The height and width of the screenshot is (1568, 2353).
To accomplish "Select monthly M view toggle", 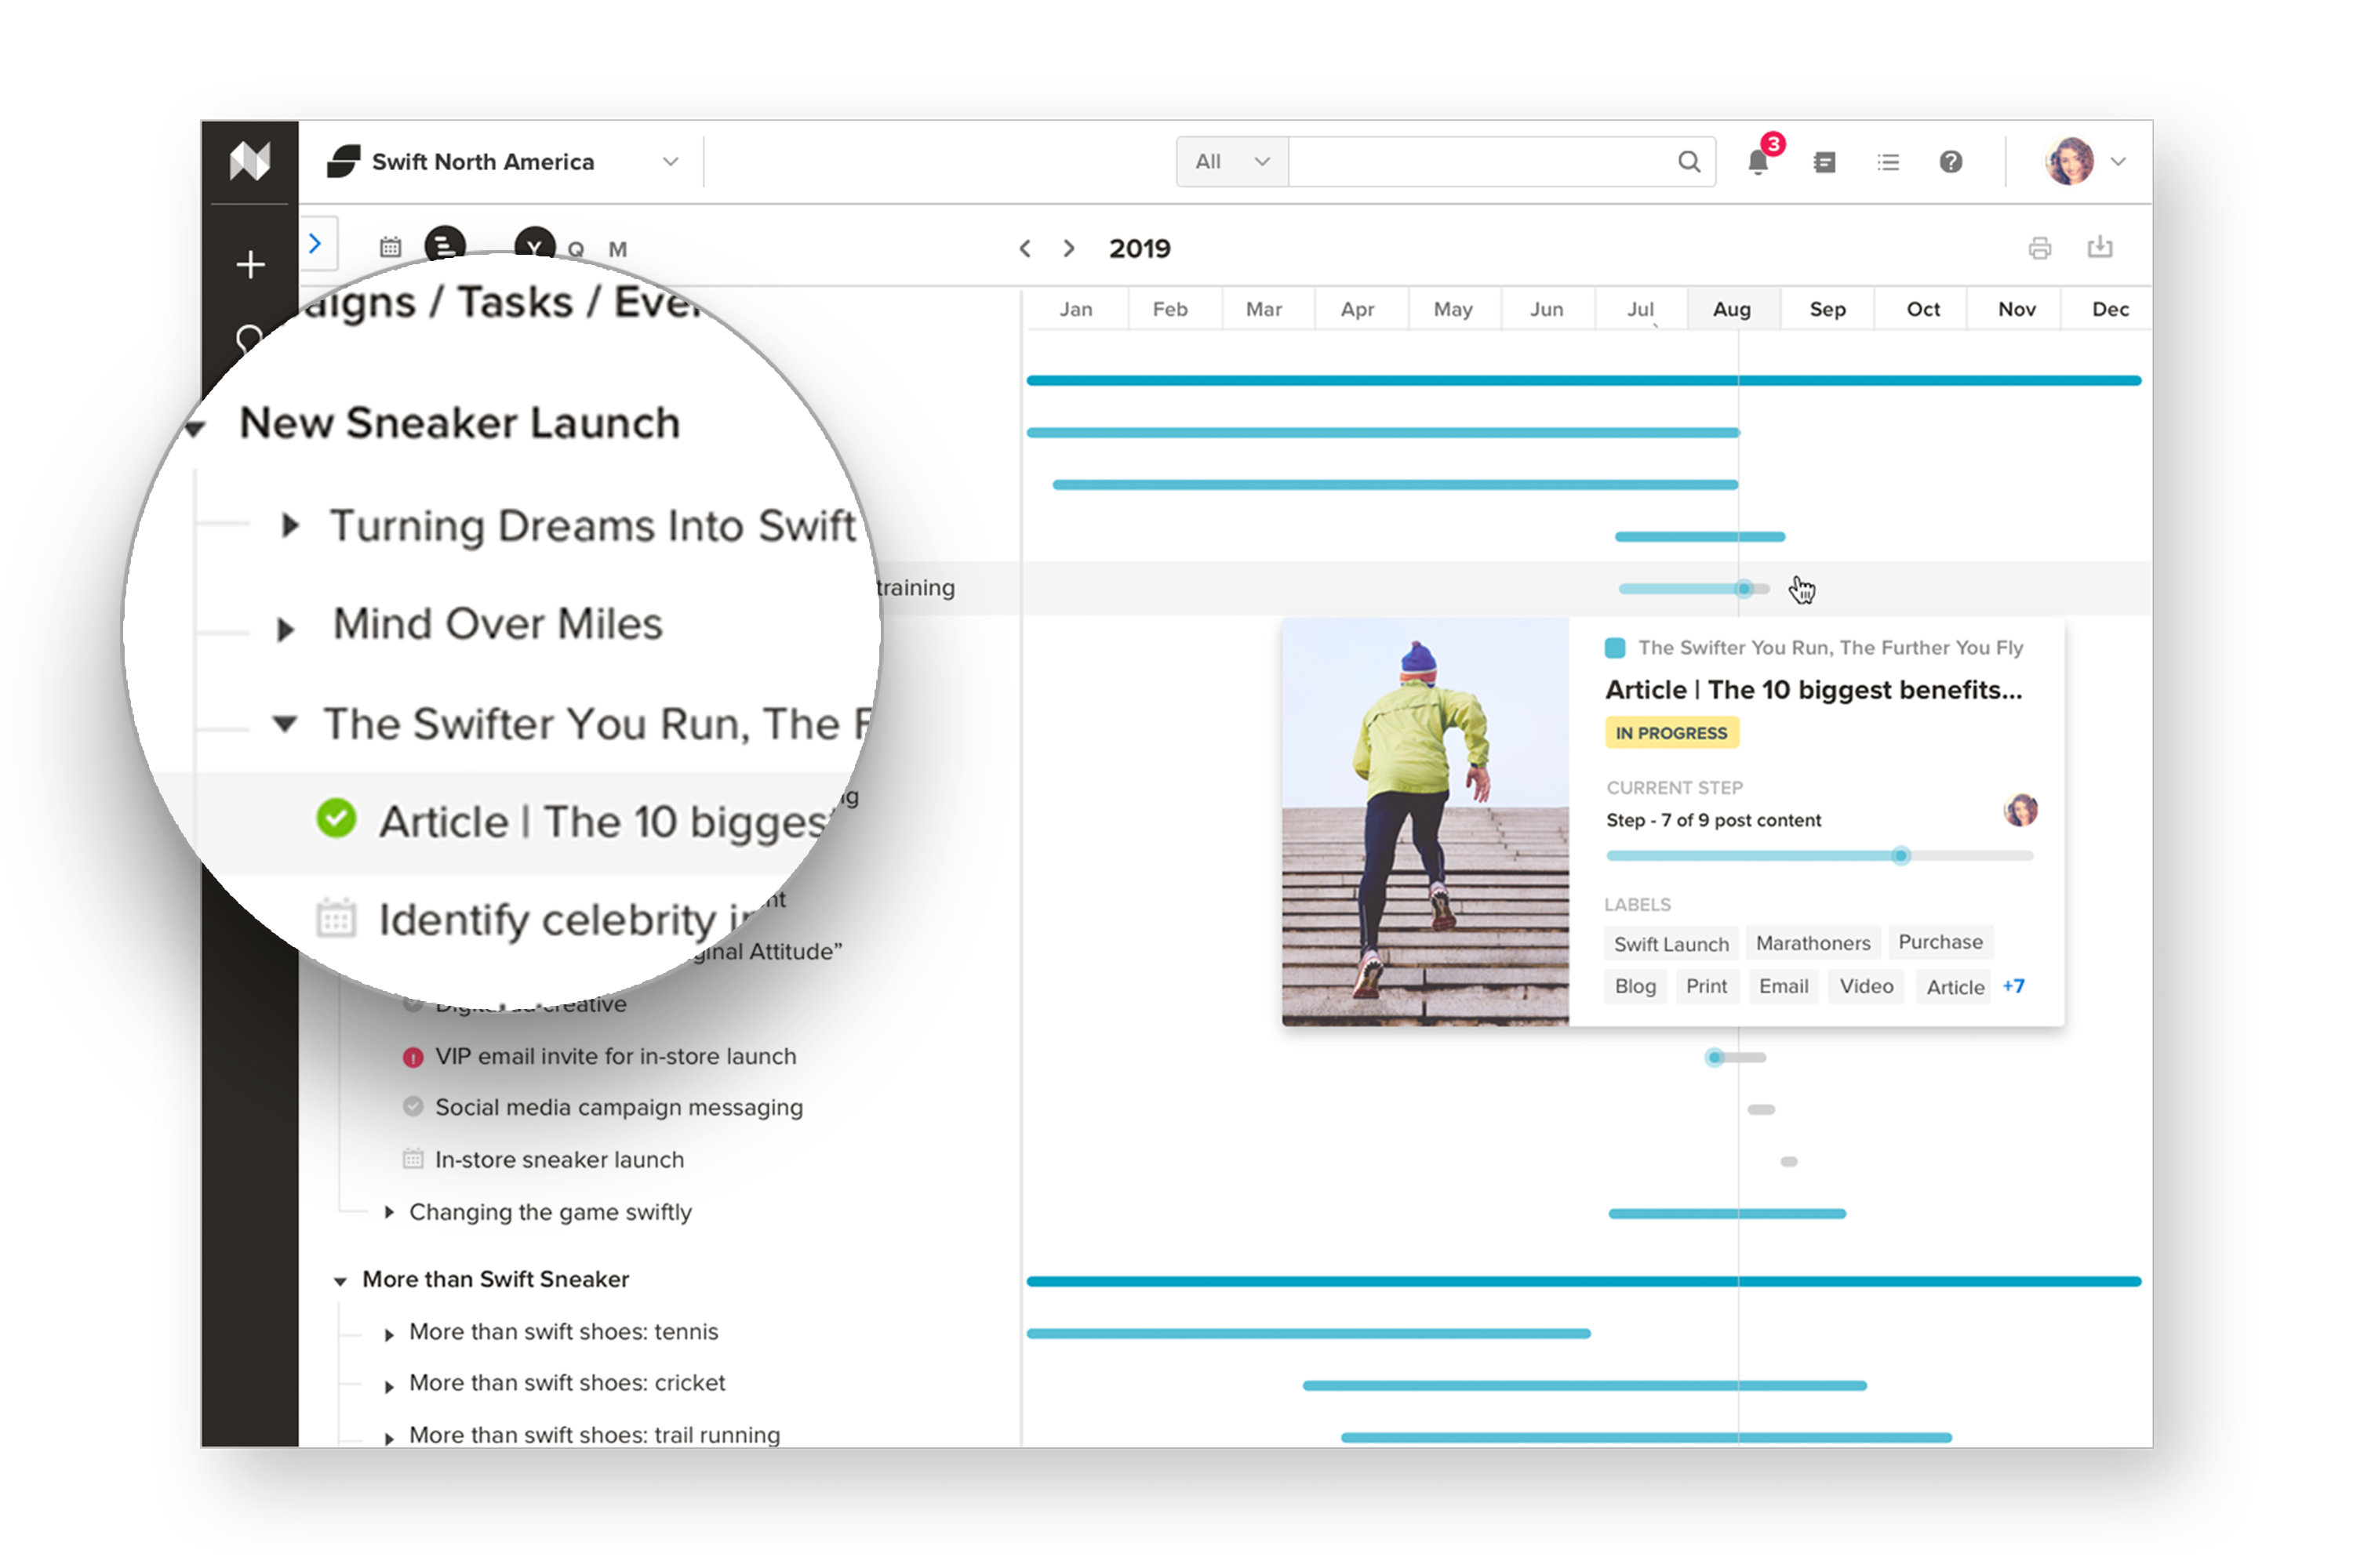I will pos(617,250).
